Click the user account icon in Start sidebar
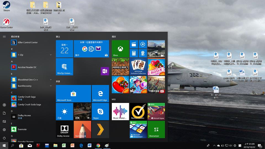 click(4, 105)
